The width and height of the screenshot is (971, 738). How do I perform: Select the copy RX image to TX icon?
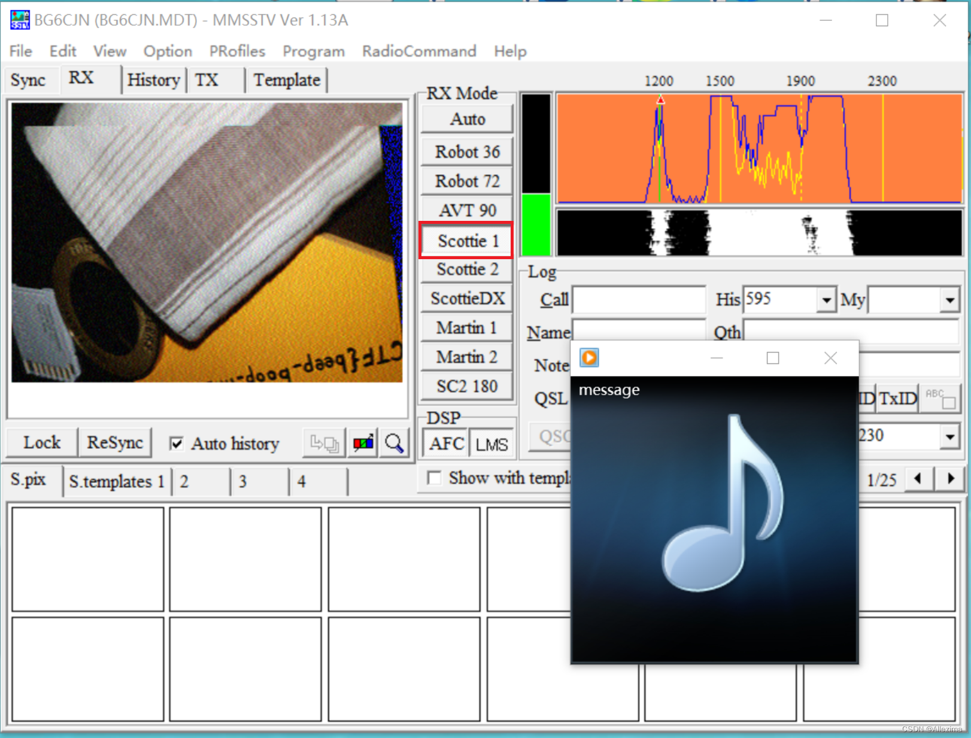click(323, 443)
